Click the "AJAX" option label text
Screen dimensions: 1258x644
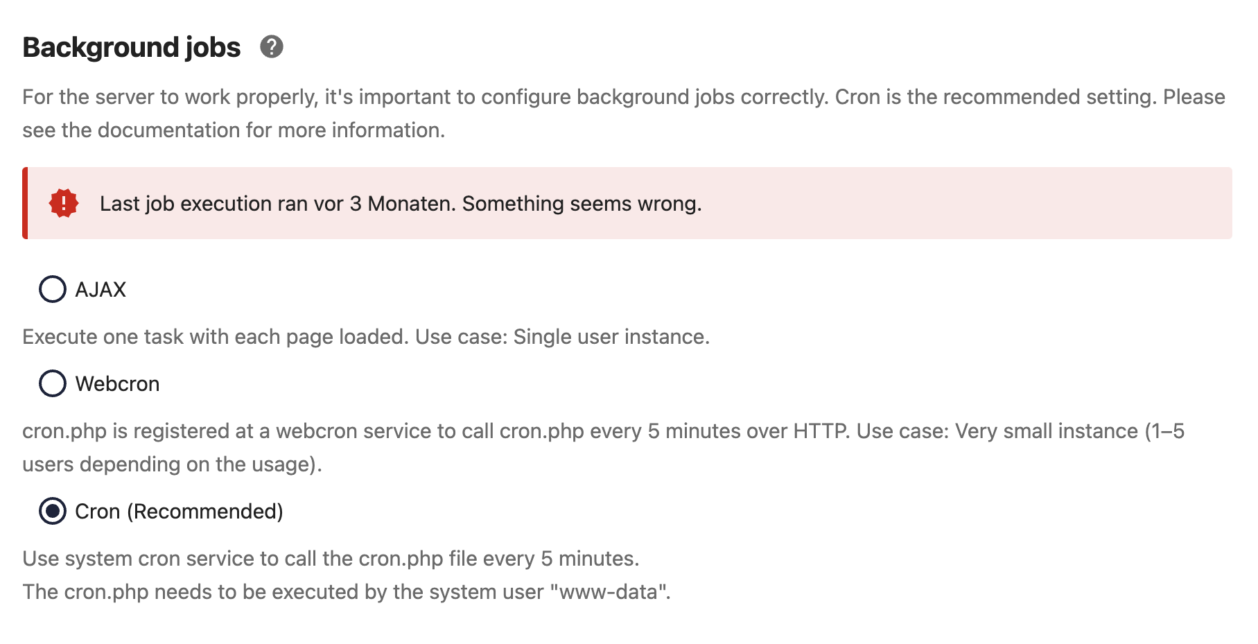tap(101, 290)
